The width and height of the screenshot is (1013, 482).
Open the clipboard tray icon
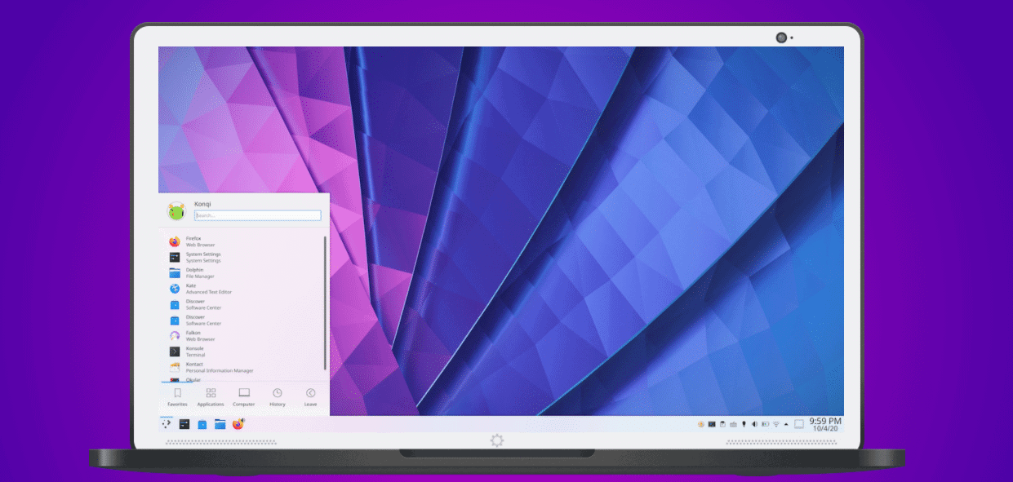722,424
